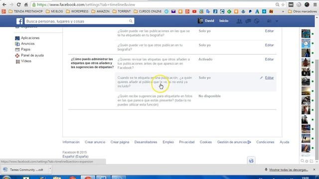Click the new message compose icon in chat sidebar
319x179 pixels.
pos(312,161)
